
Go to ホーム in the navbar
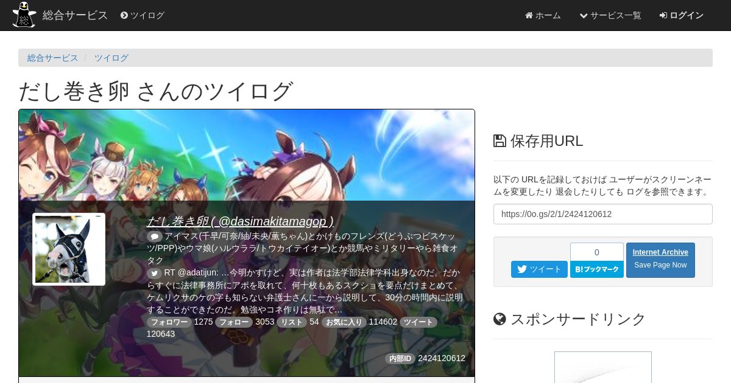543,15
